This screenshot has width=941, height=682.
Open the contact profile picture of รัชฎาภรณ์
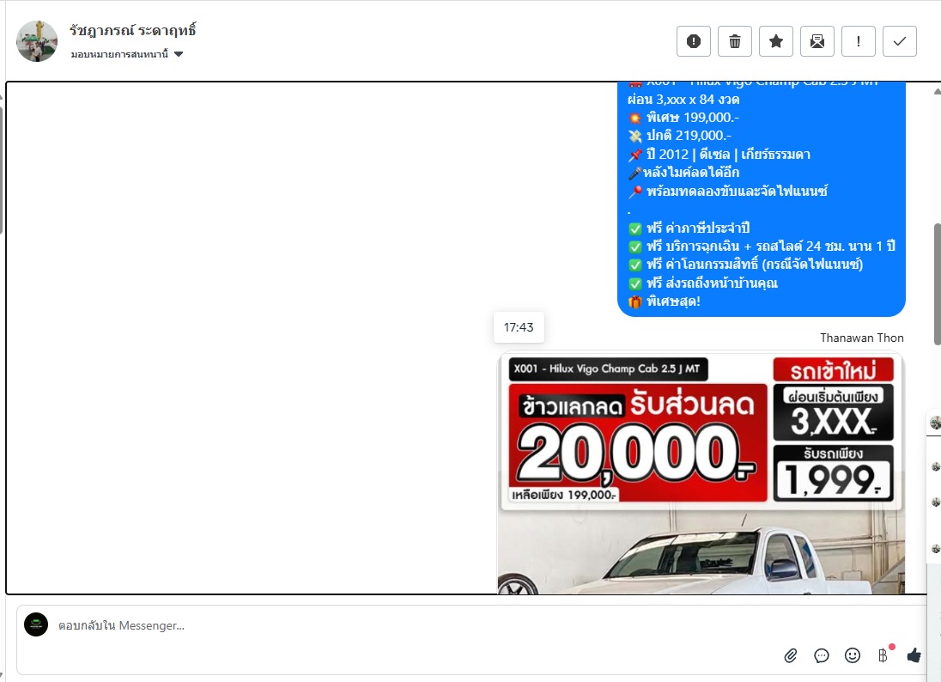pyautogui.click(x=37, y=41)
